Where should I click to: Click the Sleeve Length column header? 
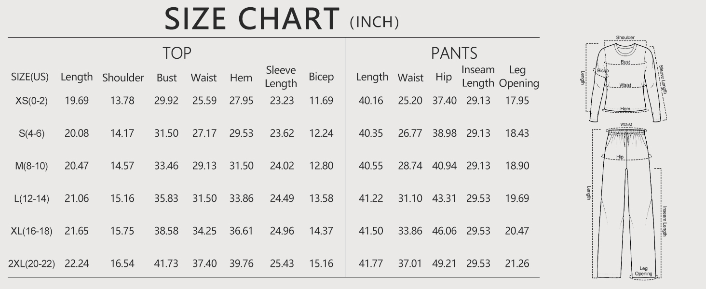coord(281,77)
